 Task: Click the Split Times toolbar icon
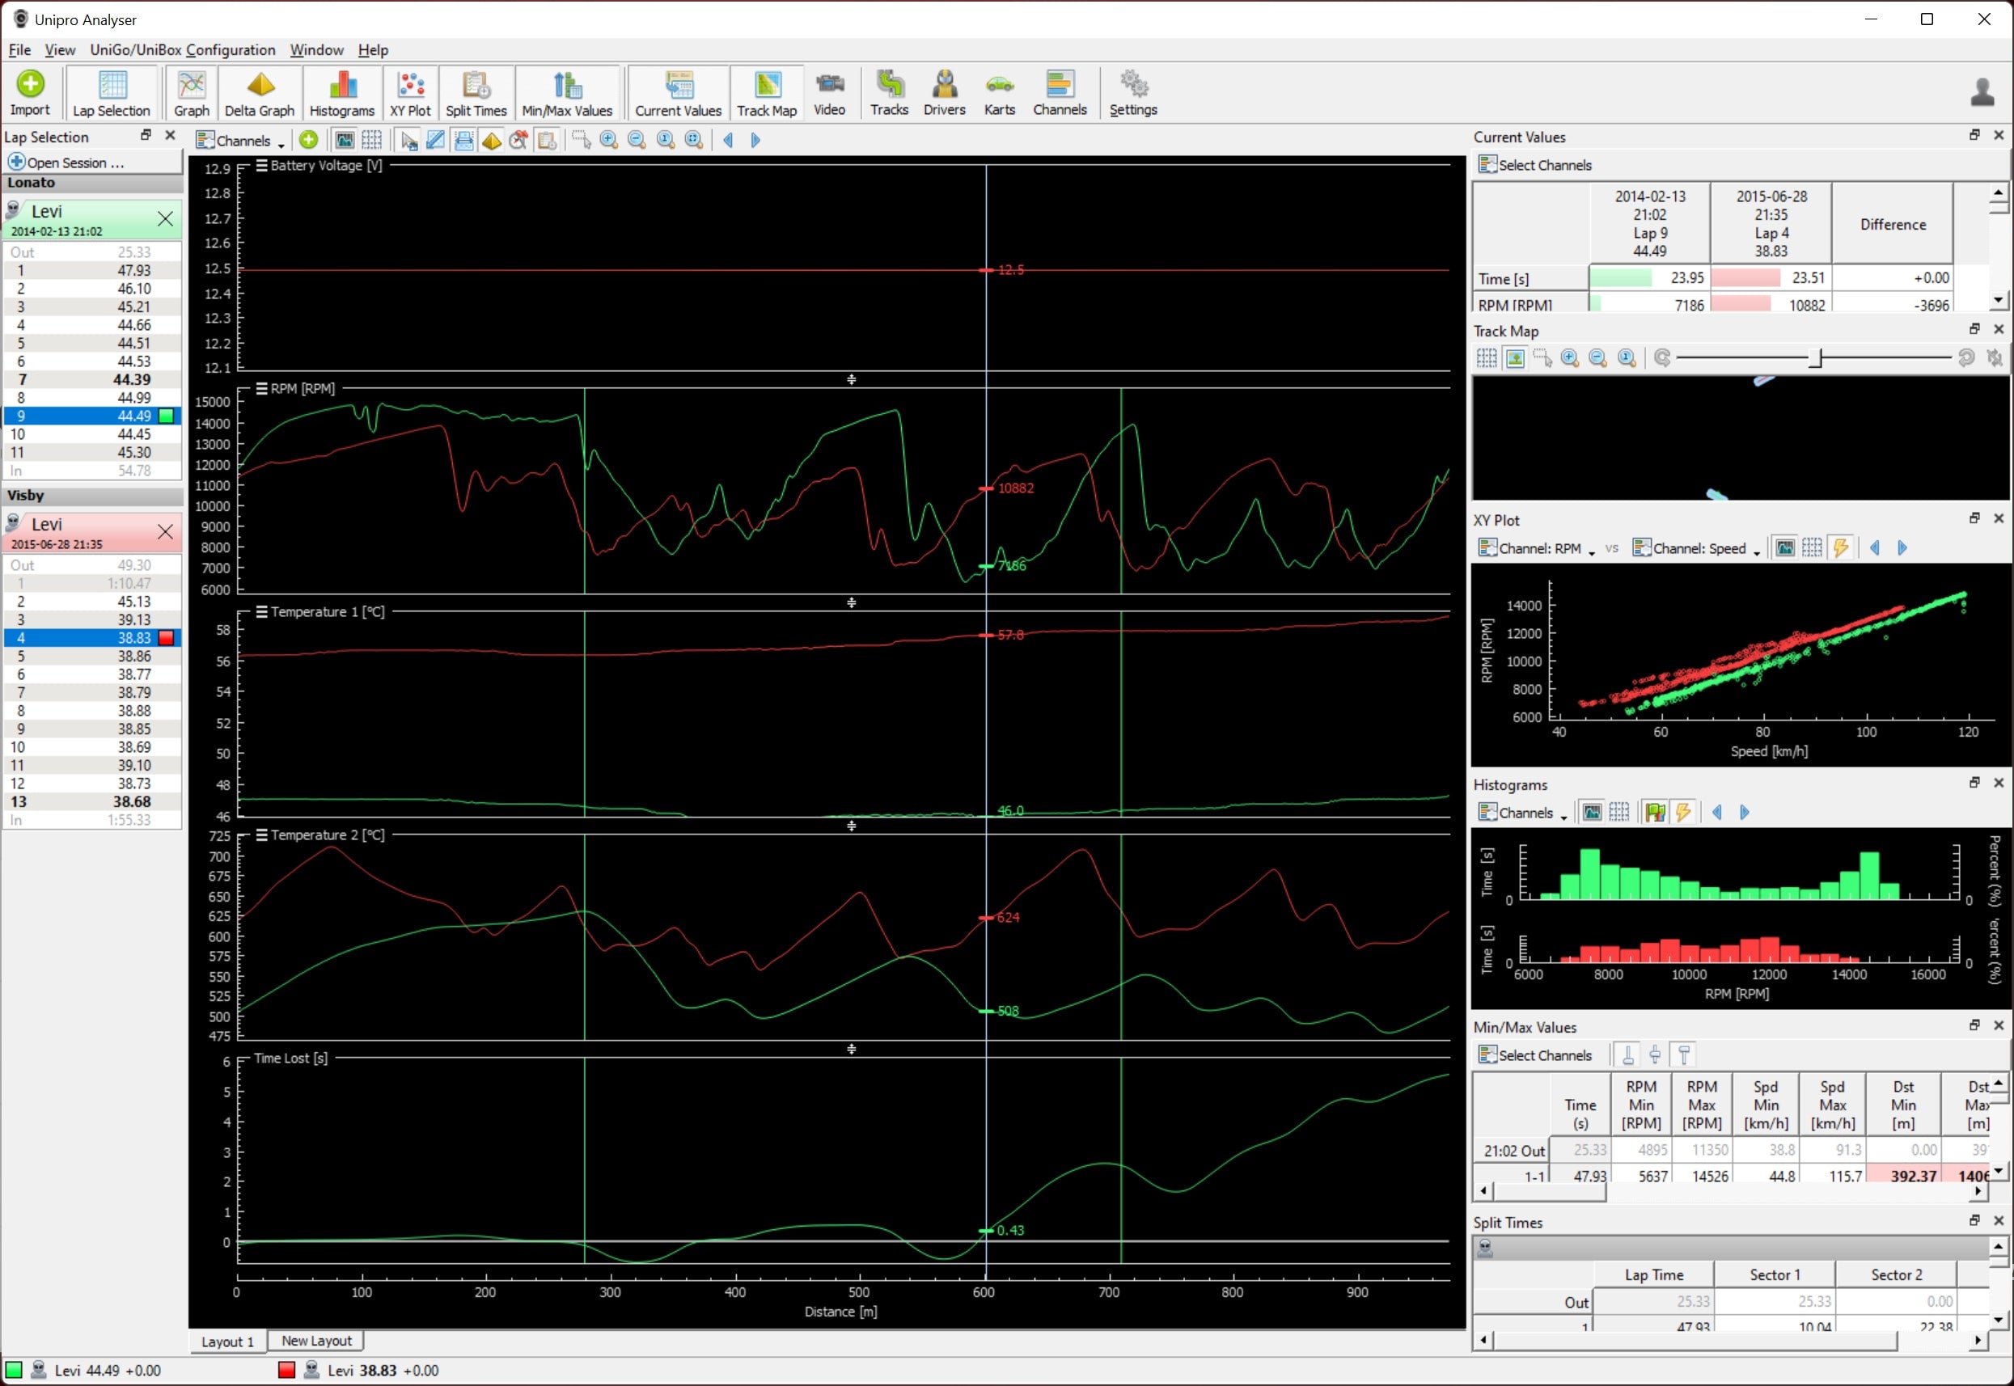click(475, 93)
